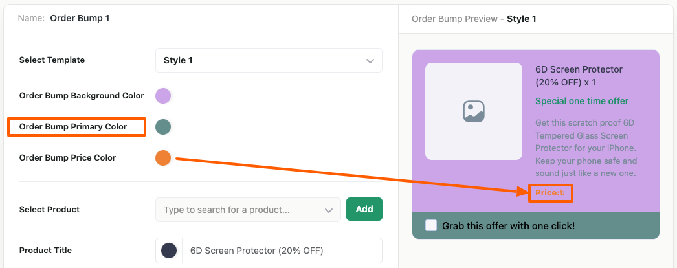Open the Order Bump Background Color purple swatch

163,96
